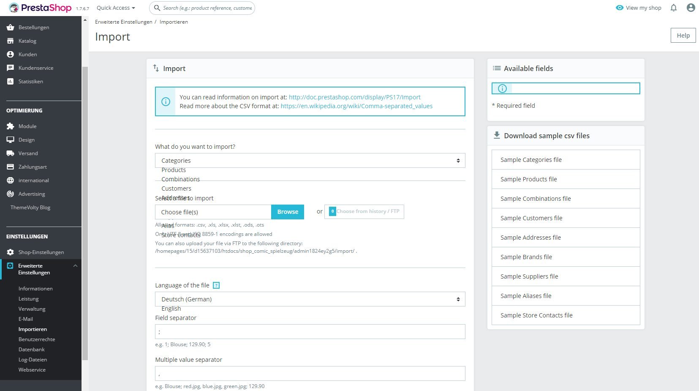Click the Statistiken chart icon
Viewport: 699px width, 391px height.
pyautogui.click(x=11, y=82)
